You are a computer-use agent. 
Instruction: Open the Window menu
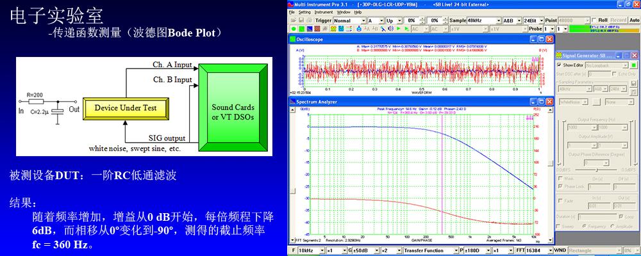tap(344, 12)
